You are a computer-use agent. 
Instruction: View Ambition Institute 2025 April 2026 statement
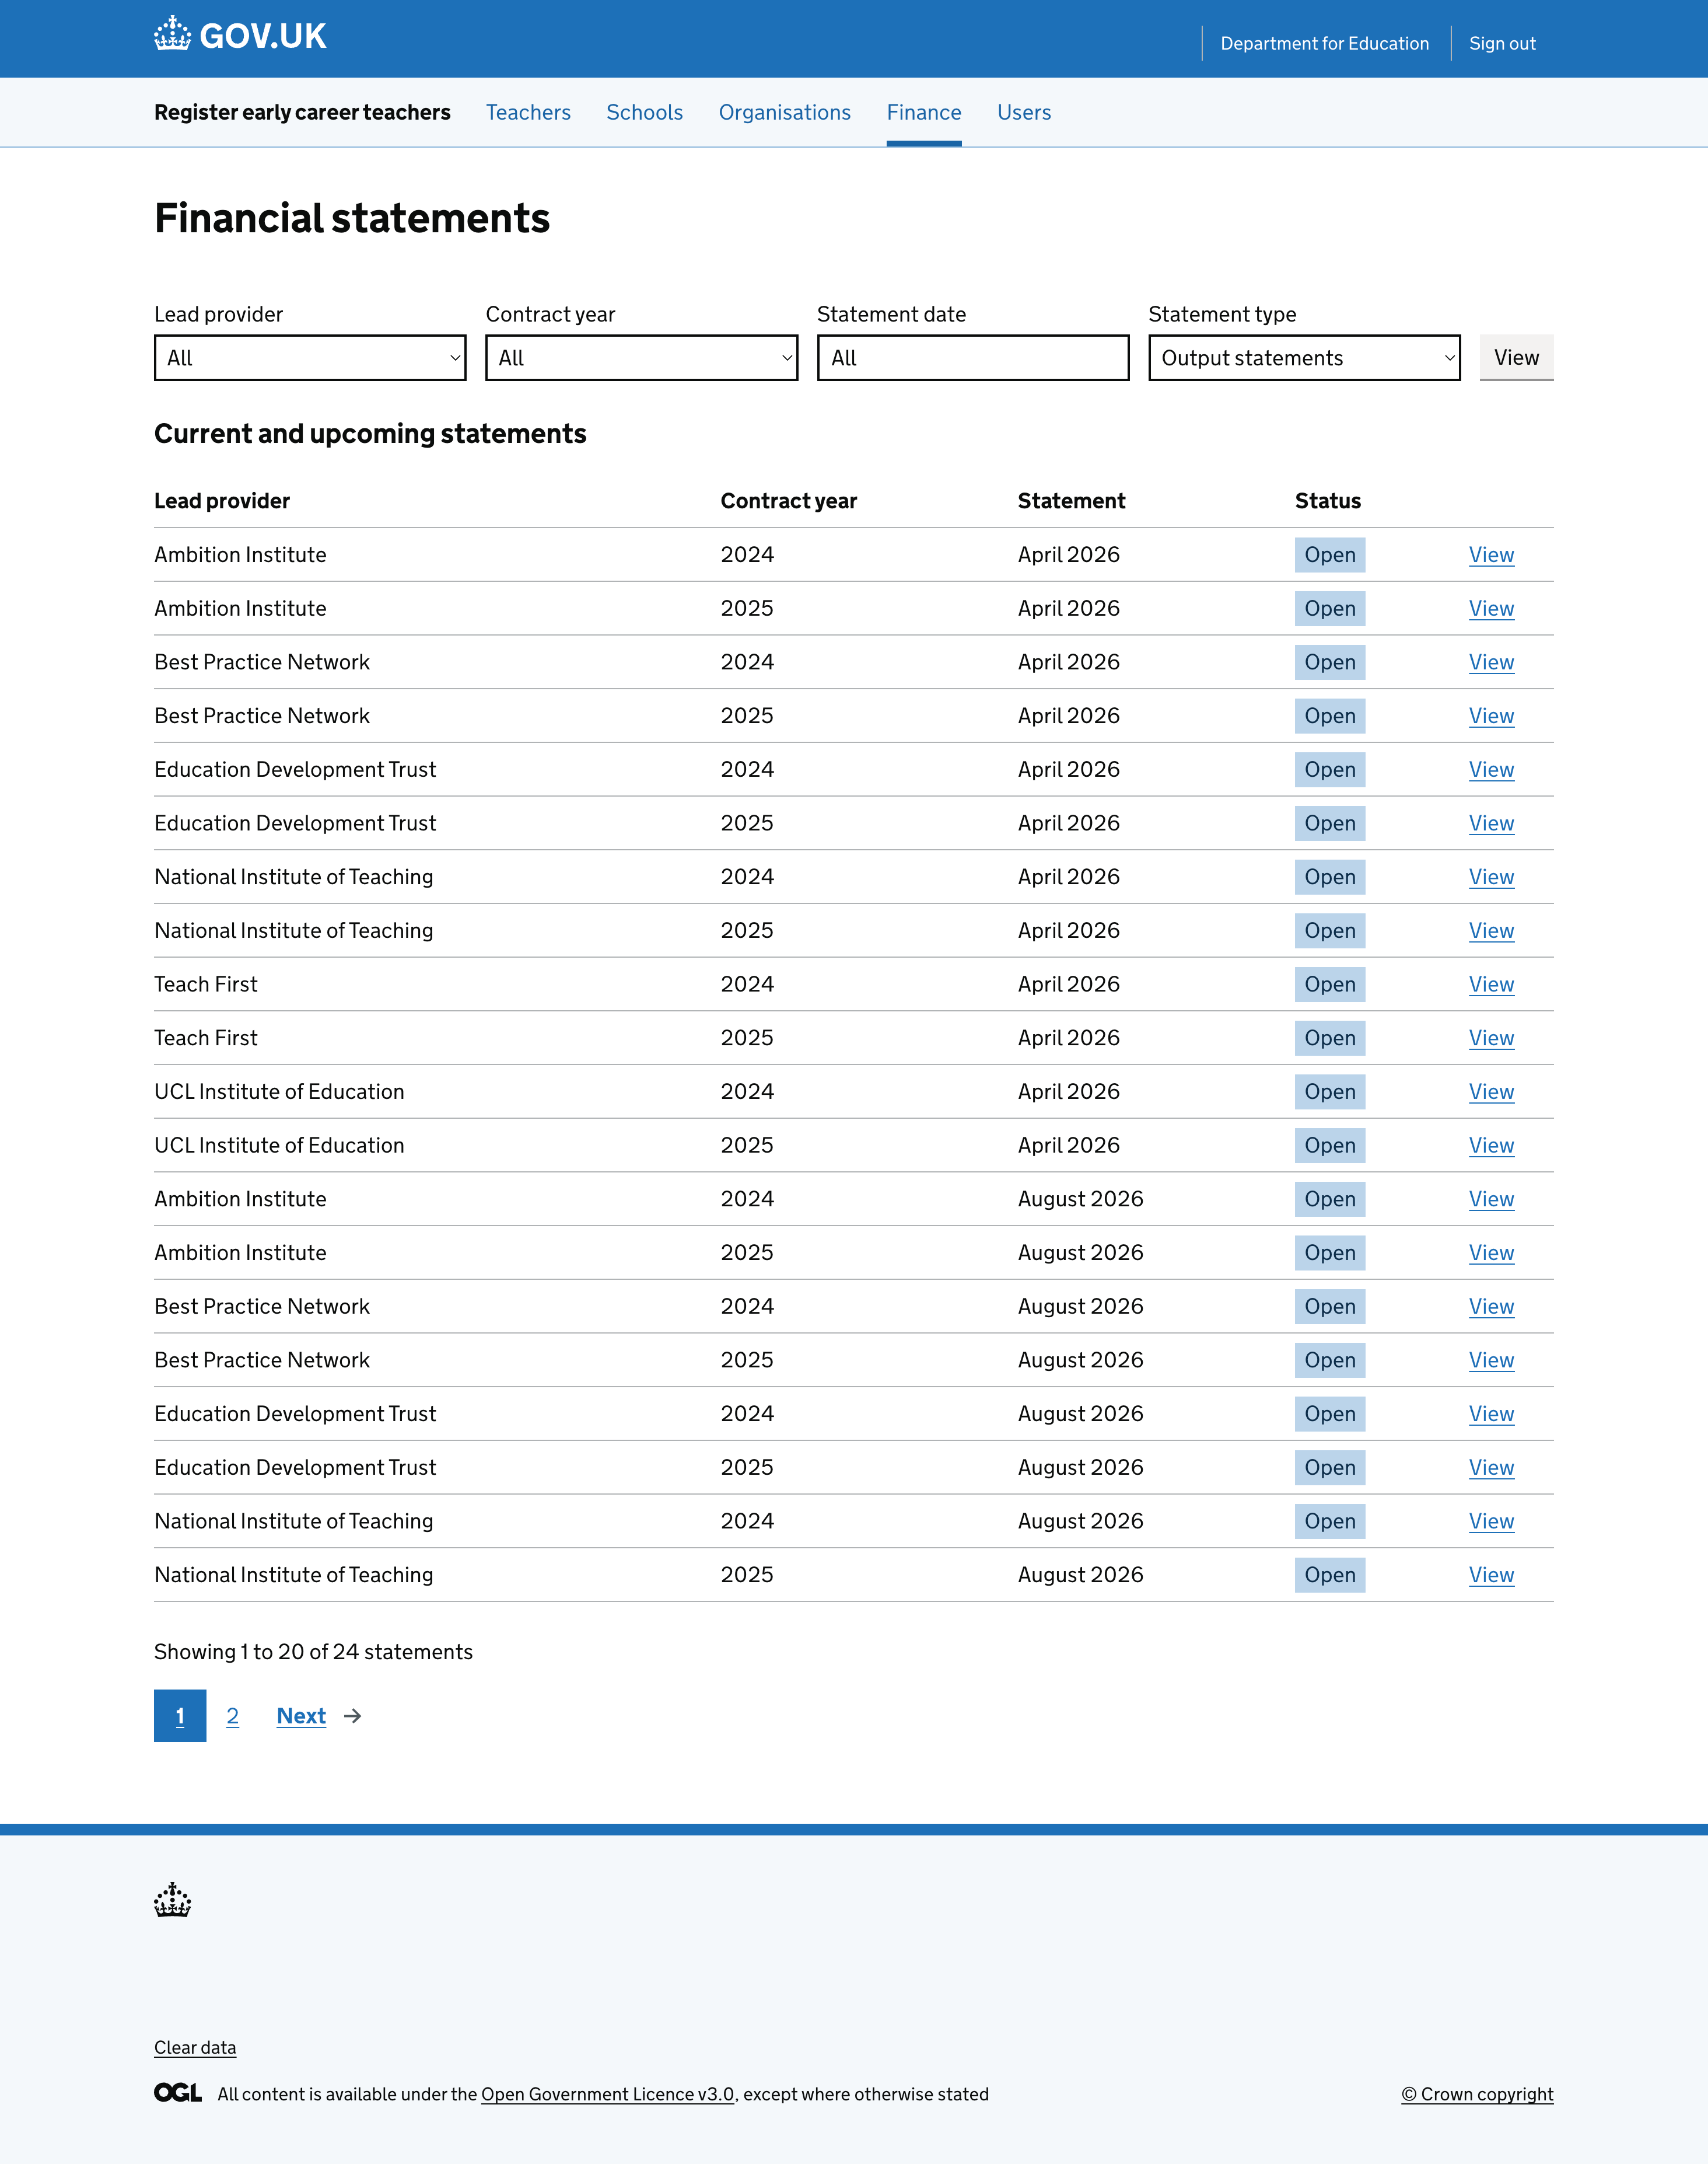pyautogui.click(x=1491, y=608)
